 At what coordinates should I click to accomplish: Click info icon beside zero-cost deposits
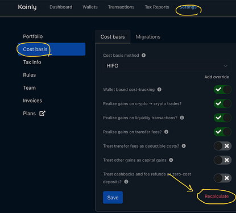pos(126,182)
